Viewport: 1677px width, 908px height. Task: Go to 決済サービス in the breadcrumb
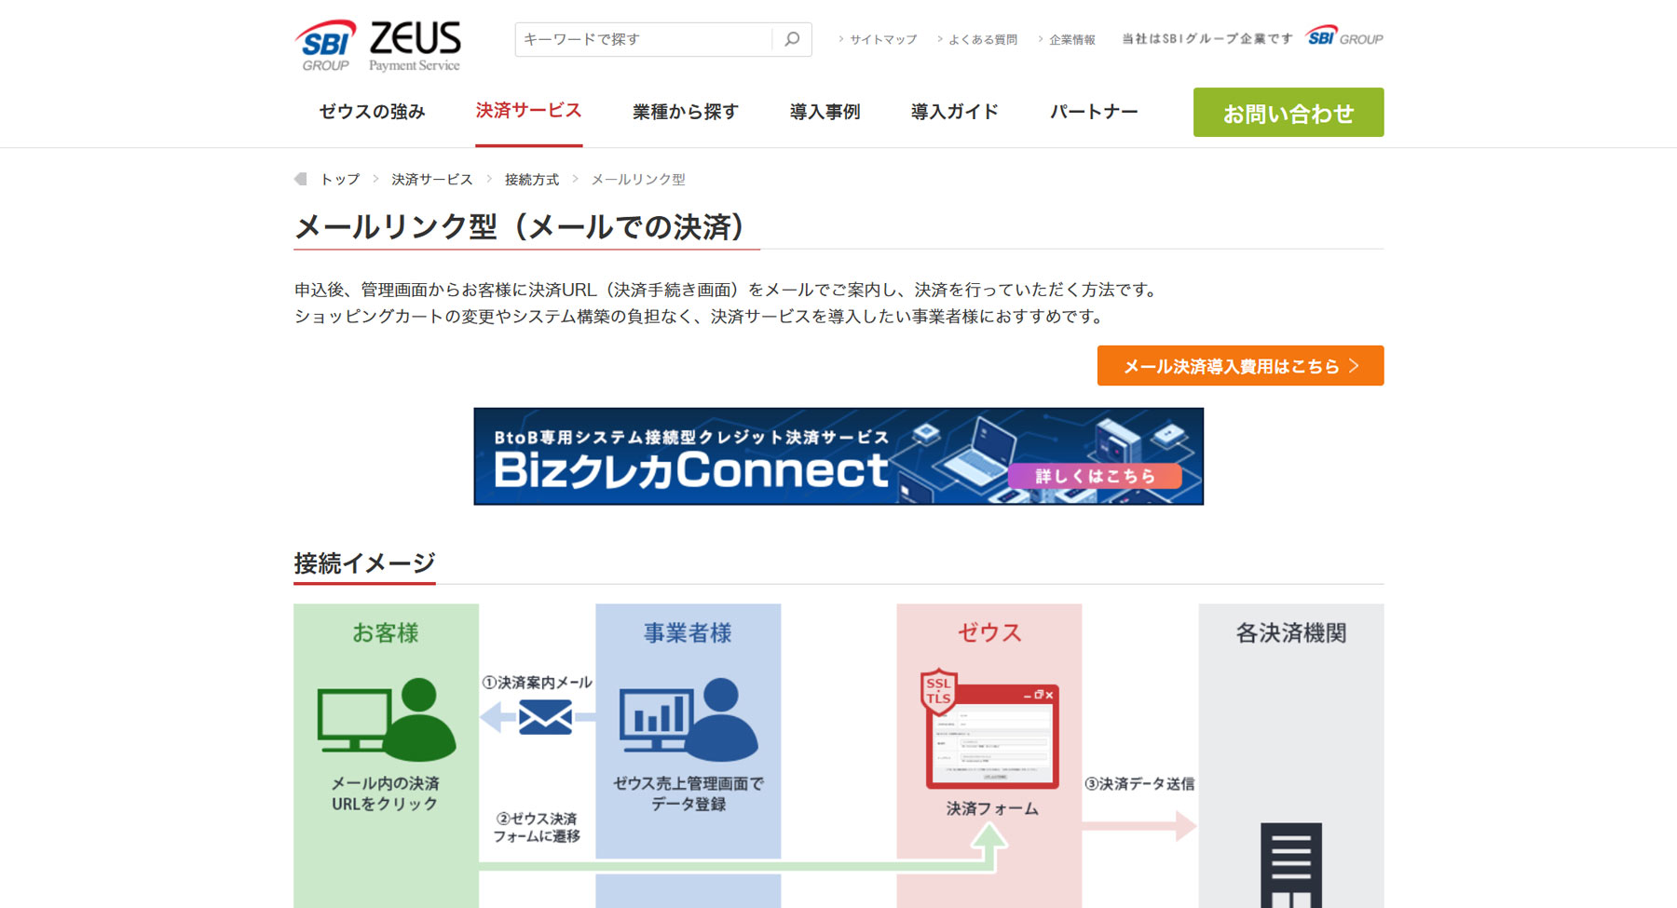(432, 179)
